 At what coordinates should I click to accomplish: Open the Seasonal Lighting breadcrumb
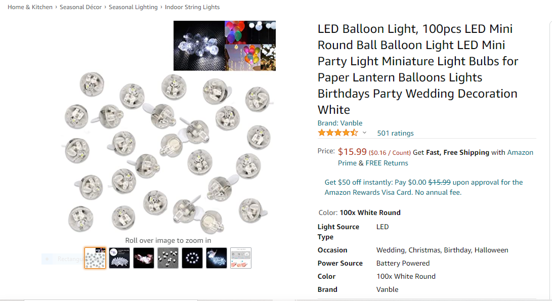pos(133,7)
